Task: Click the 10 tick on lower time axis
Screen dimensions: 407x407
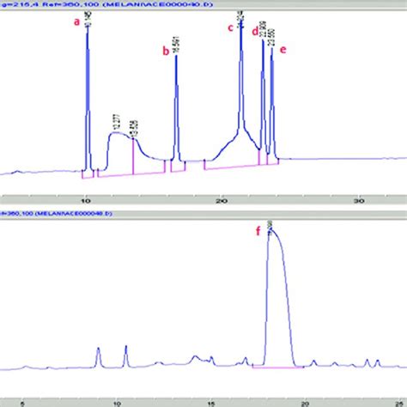Action: [117, 404]
